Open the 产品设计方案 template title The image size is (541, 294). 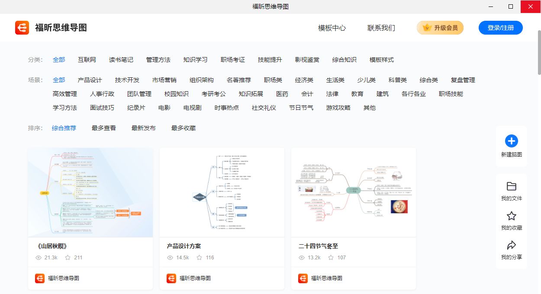[x=184, y=246]
